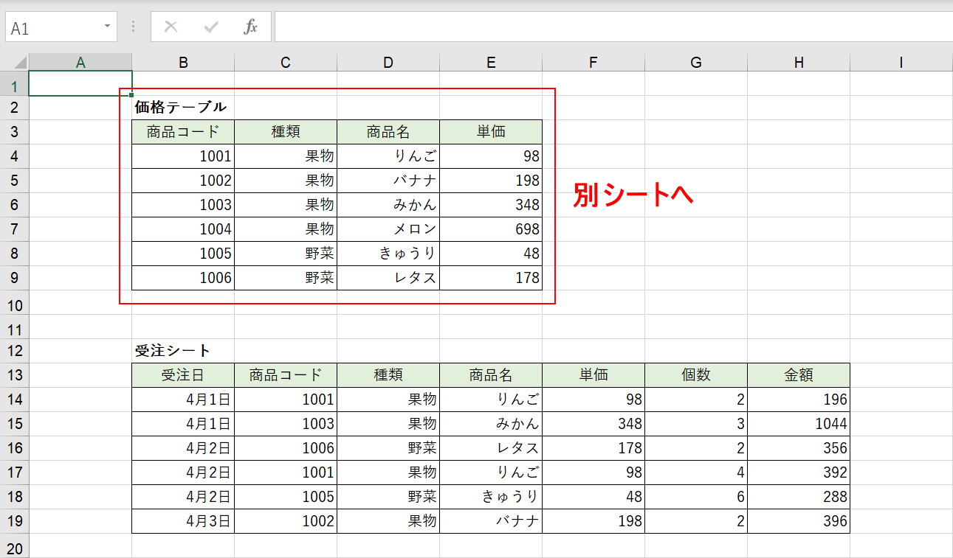Click the メロン unit price cell showing 698
Image resolution: width=953 pixels, height=558 pixels.
coord(490,229)
